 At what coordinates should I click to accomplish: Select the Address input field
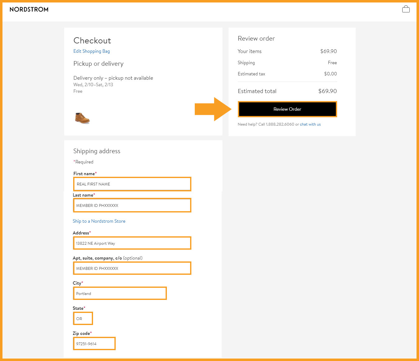(x=132, y=243)
